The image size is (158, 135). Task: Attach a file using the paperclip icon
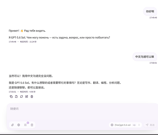click(x=12, y=125)
